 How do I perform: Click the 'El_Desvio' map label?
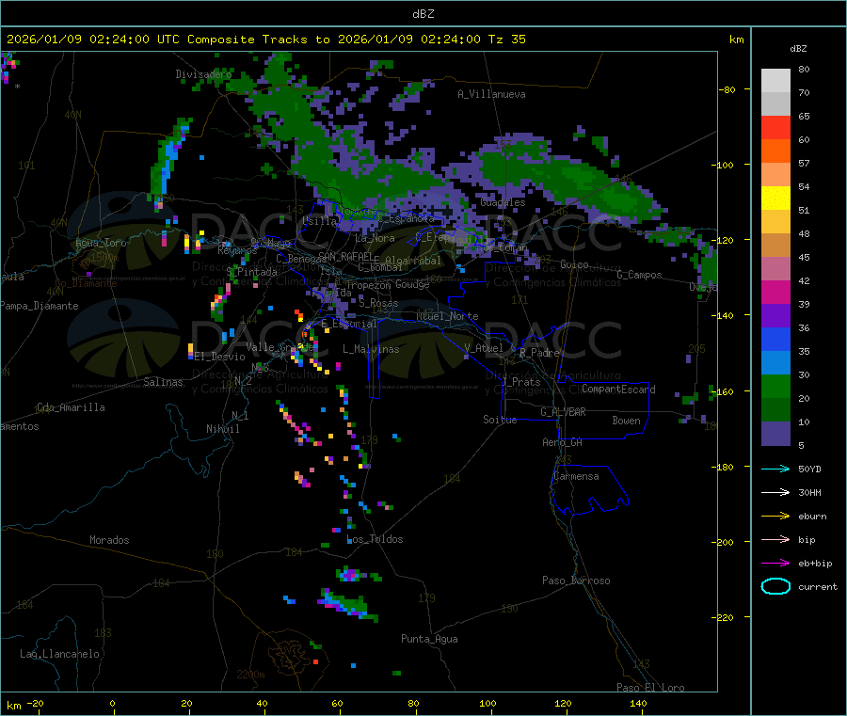pyautogui.click(x=220, y=357)
